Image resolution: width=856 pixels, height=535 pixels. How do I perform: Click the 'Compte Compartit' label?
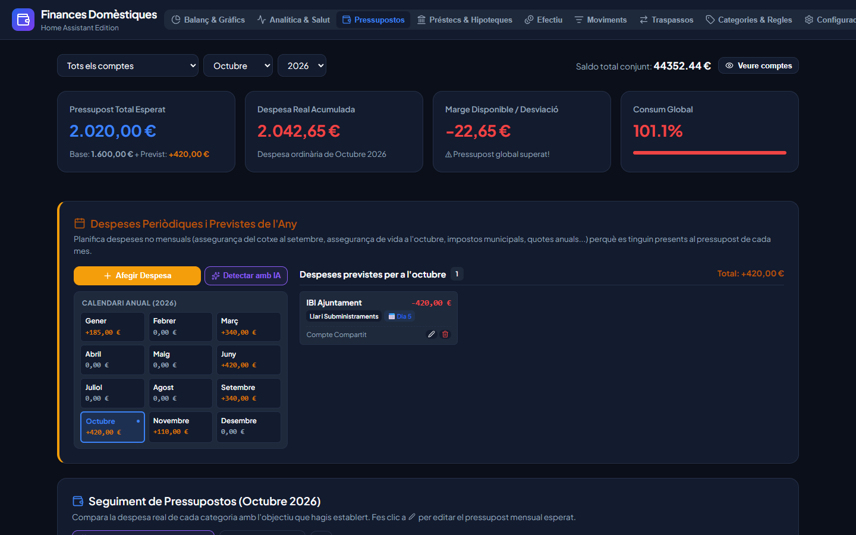tap(336, 335)
